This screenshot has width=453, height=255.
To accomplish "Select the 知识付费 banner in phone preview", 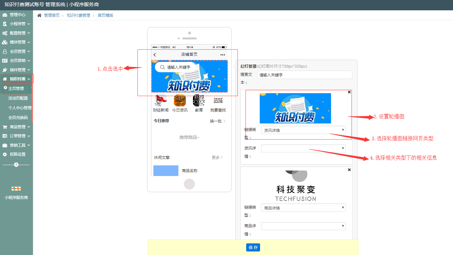I will pyautogui.click(x=189, y=76).
